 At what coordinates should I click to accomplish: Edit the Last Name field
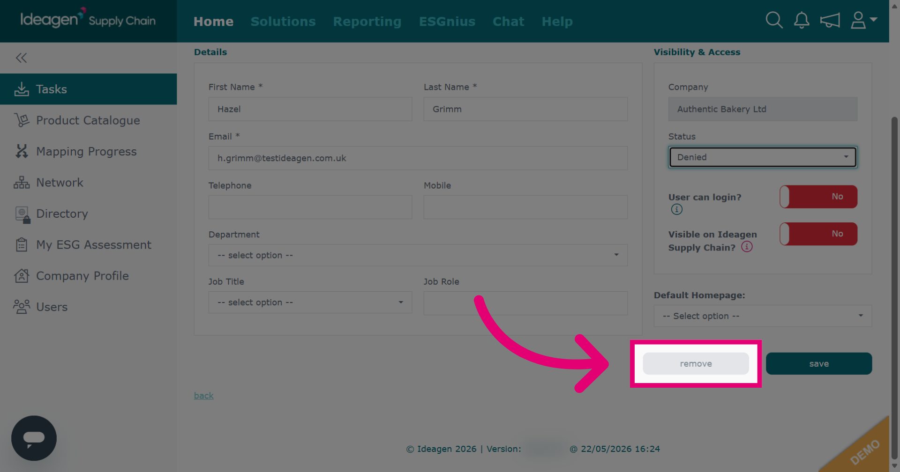525,109
